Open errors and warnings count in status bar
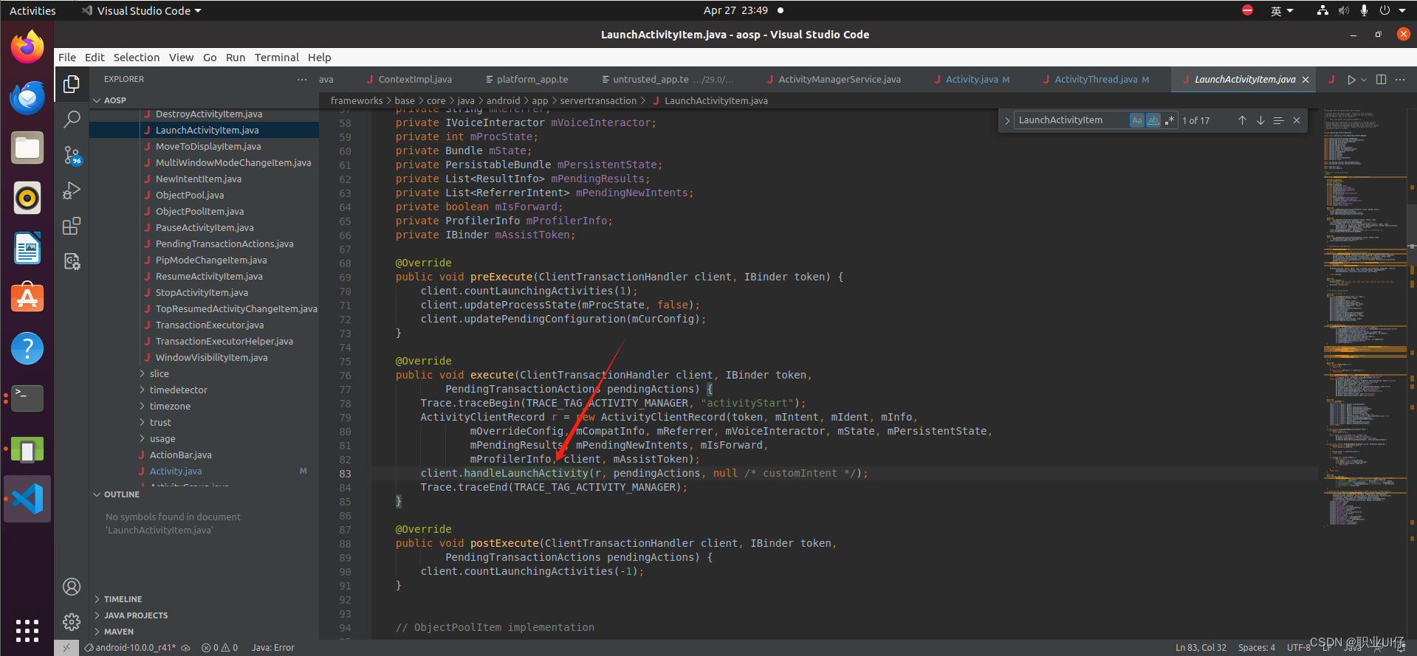 [220, 648]
